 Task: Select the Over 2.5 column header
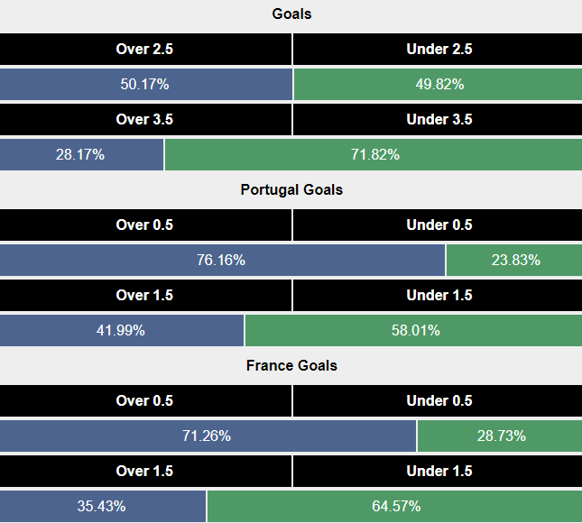[x=144, y=50]
